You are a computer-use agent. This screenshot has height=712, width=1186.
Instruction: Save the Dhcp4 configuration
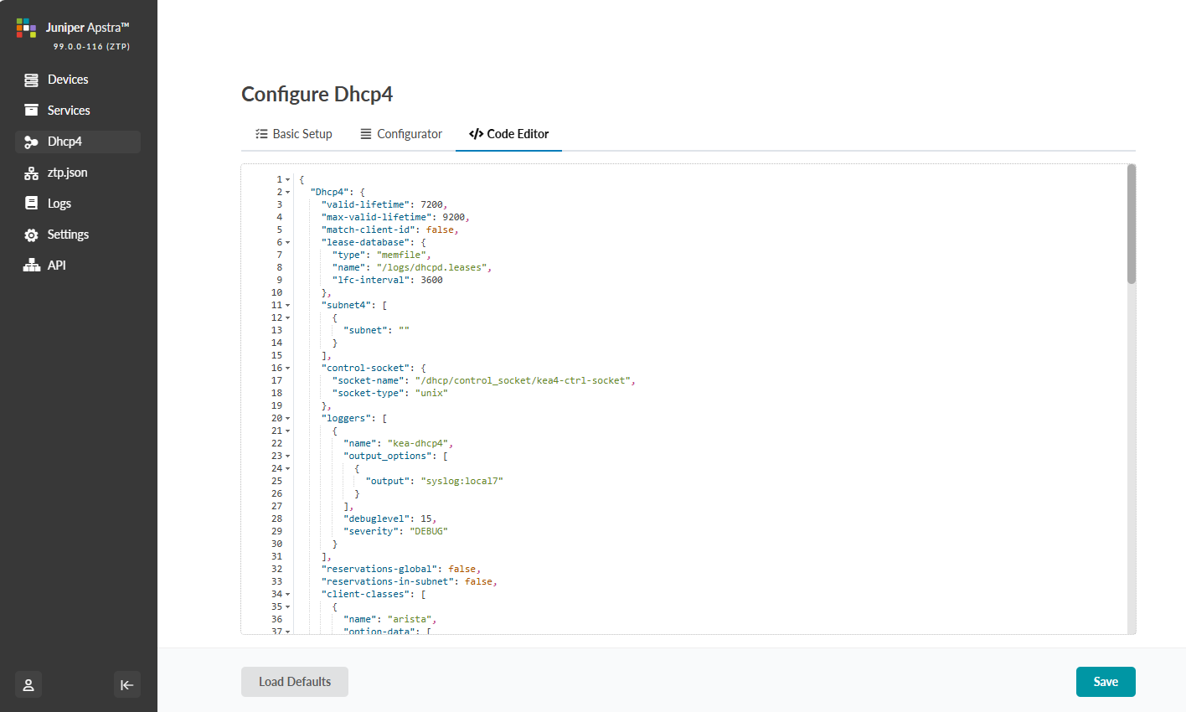[x=1105, y=682]
